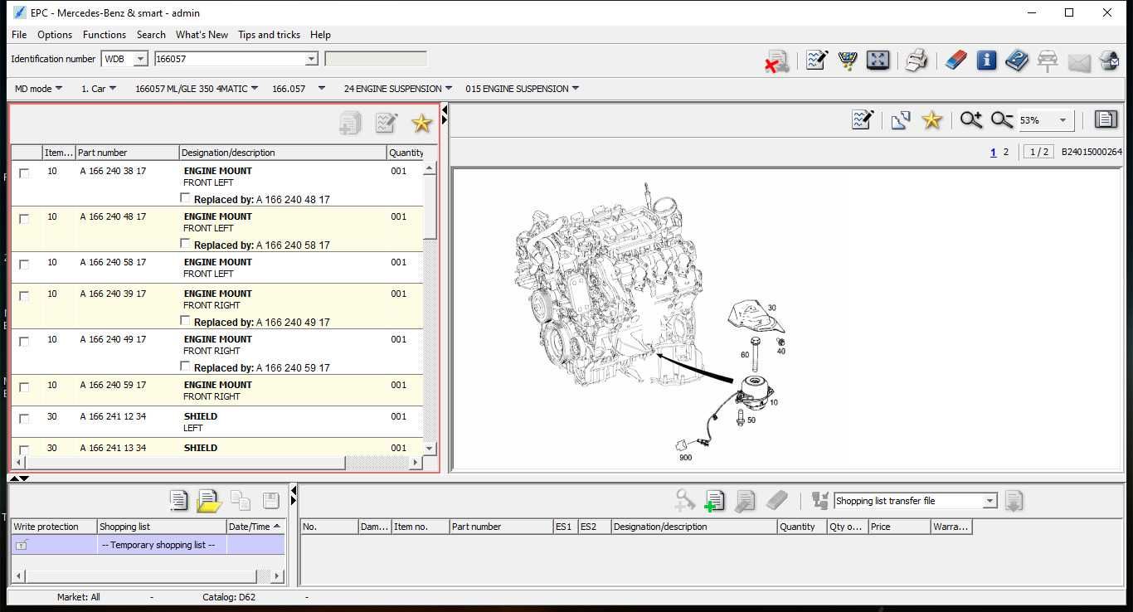Open the Options menu

(x=55, y=35)
